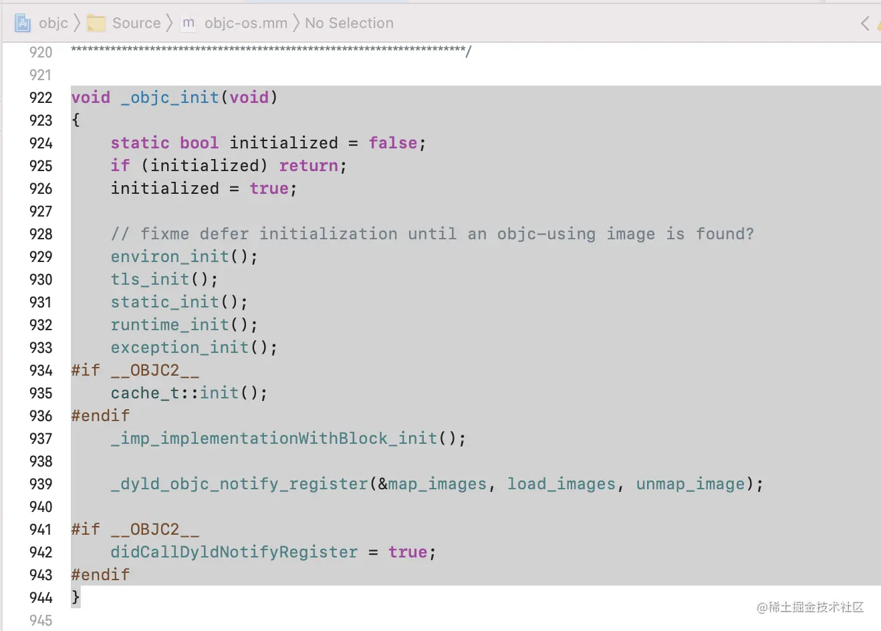881x631 pixels.
Task: Click the asterisk comment line on 920
Action: coord(271,51)
